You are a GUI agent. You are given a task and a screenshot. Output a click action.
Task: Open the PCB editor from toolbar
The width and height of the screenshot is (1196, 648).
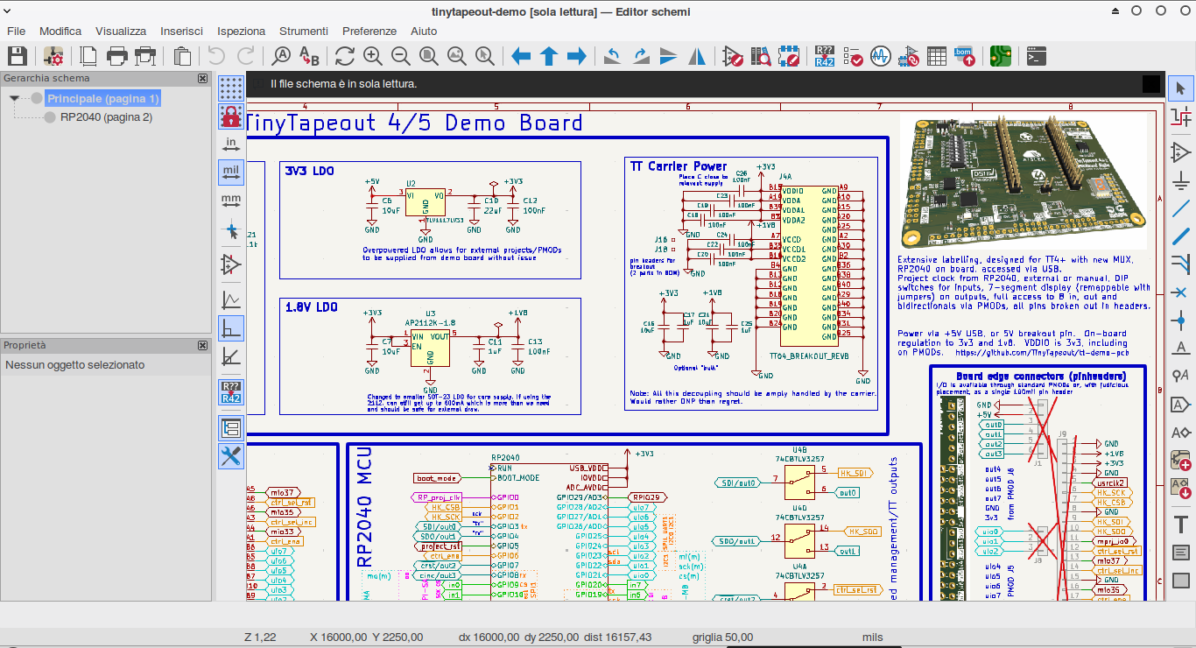click(1000, 57)
